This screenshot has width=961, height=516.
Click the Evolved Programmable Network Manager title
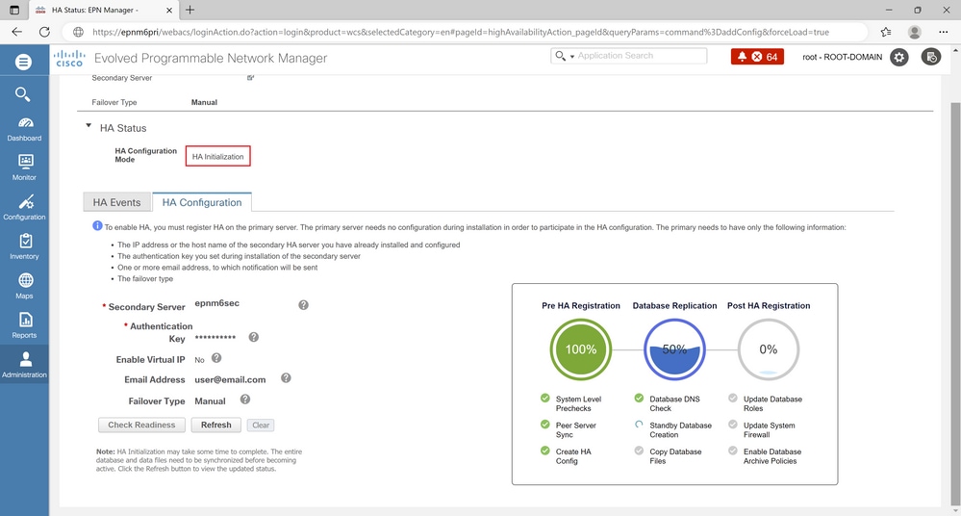pos(211,59)
